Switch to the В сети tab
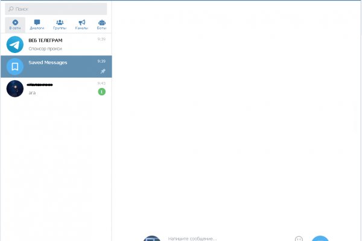 tap(15, 25)
